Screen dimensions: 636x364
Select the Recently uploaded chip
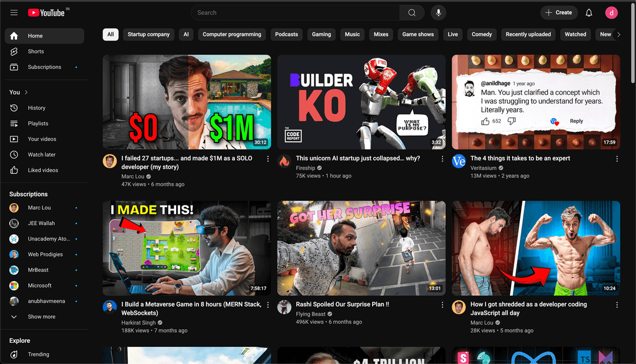coord(528,35)
